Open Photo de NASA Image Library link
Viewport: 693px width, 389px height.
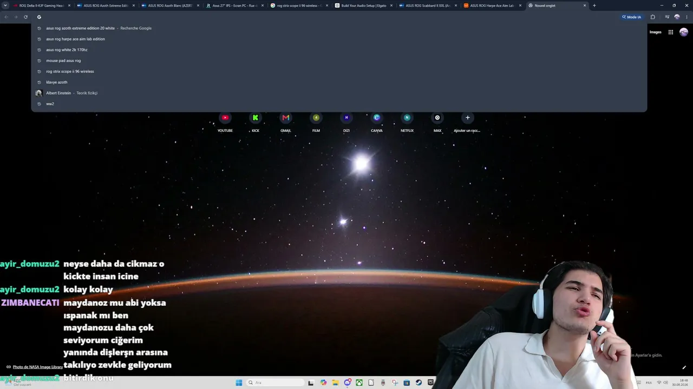[38, 367]
